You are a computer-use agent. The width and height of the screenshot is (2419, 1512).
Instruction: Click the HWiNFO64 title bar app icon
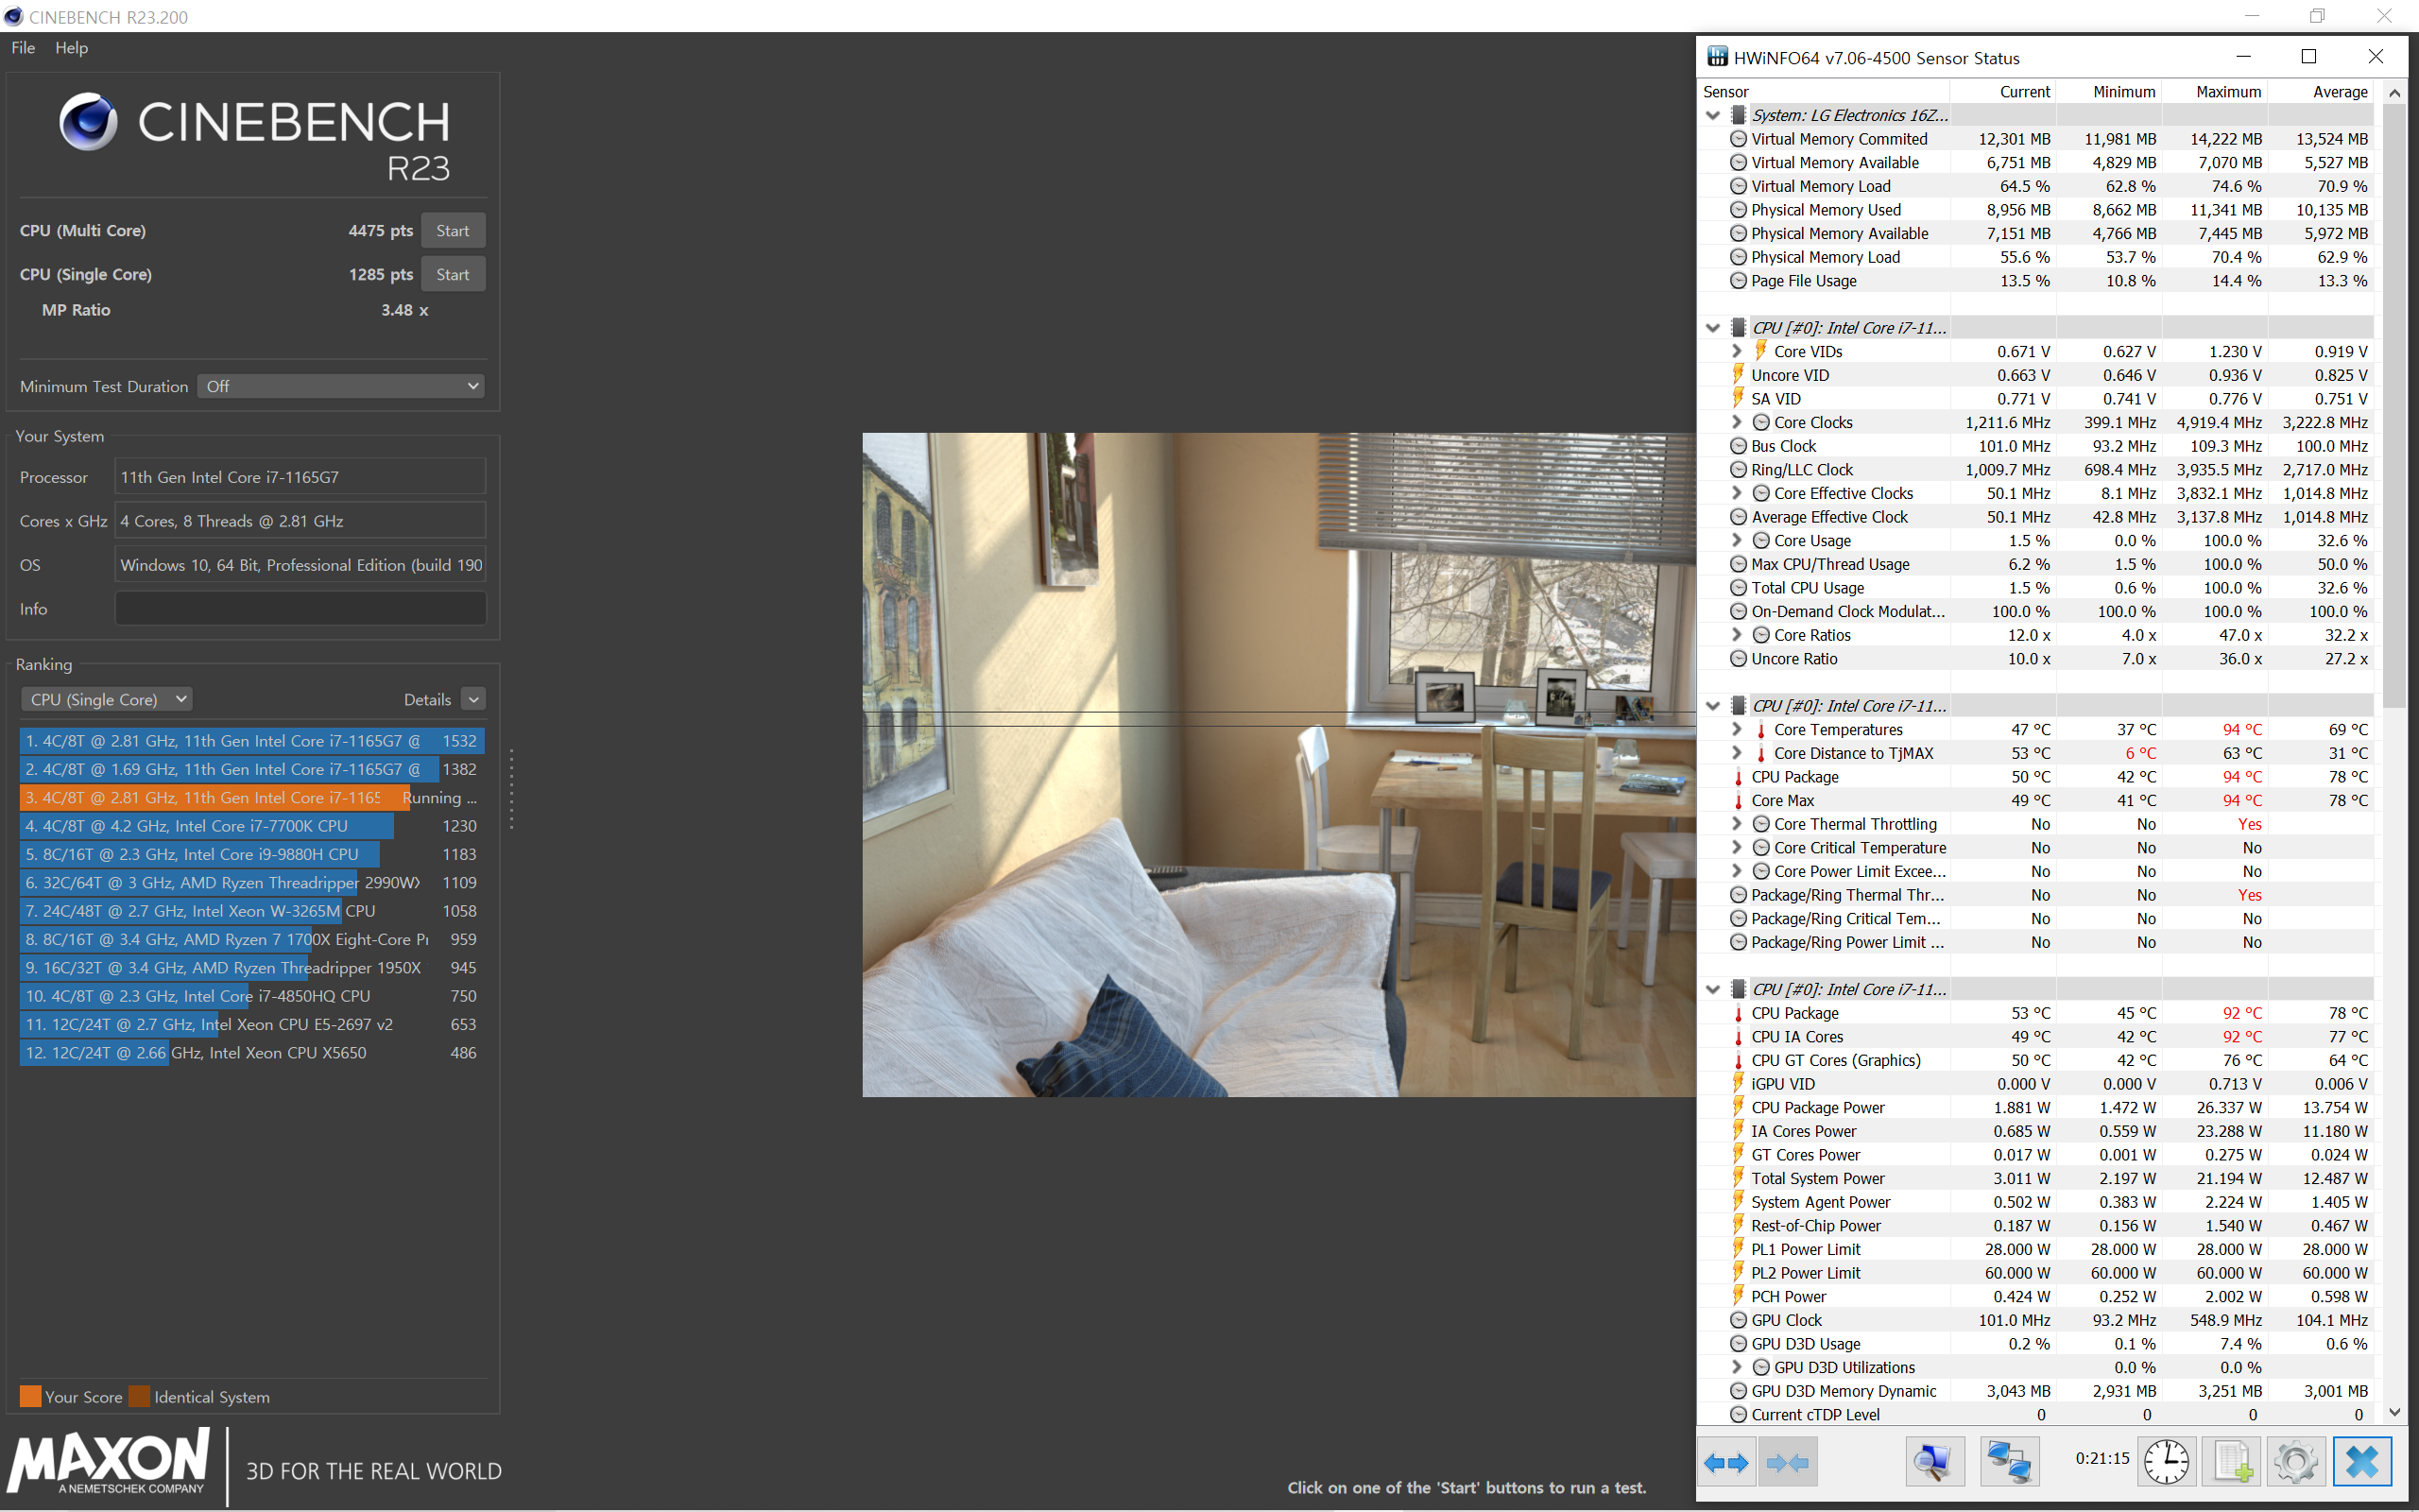click(x=1716, y=57)
